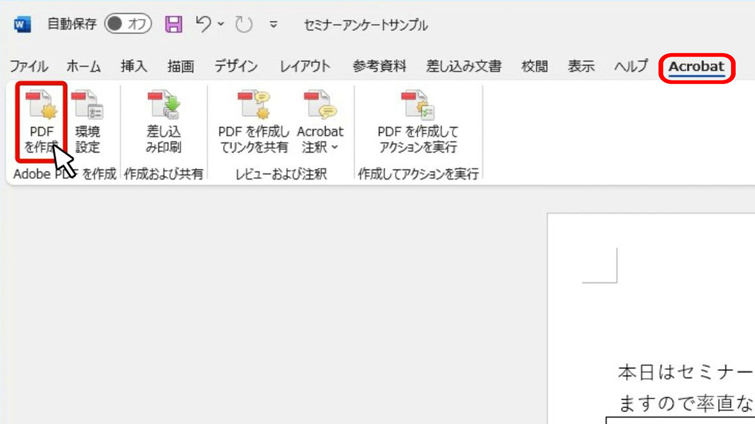This screenshot has width=755, height=424.
Task: Switch to the ホーム (Home) tab
Action: click(83, 66)
